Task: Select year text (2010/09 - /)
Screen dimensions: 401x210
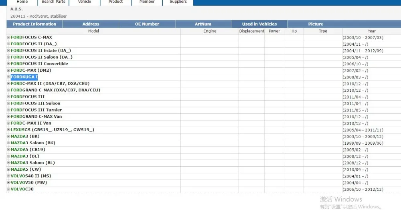Action: coord(355,170)
